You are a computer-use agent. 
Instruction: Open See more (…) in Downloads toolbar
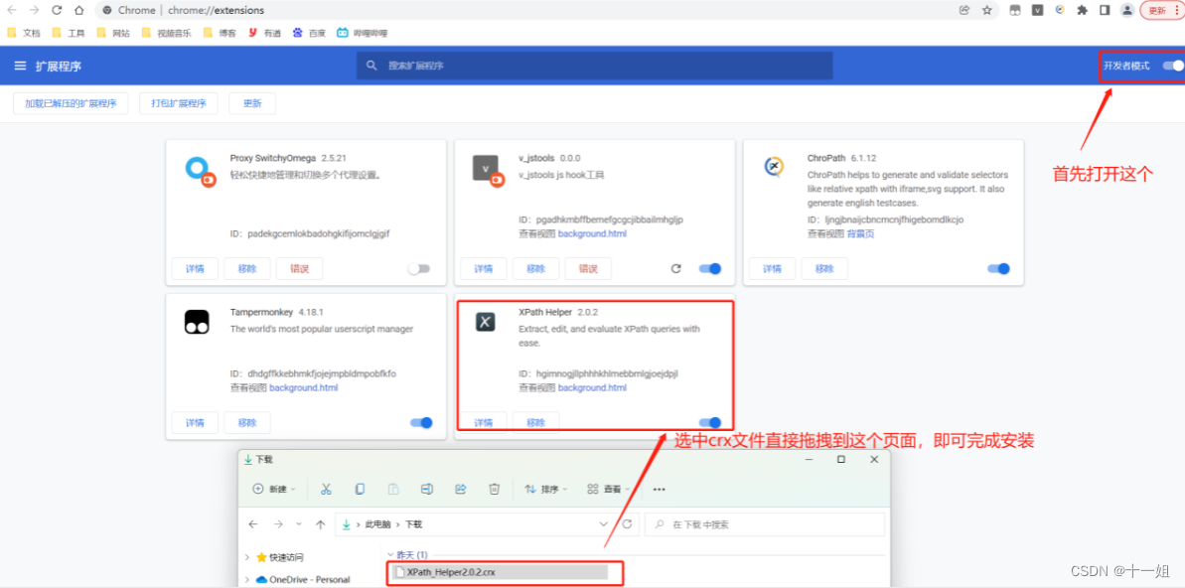pyautogui.click(x=659, y=489)
